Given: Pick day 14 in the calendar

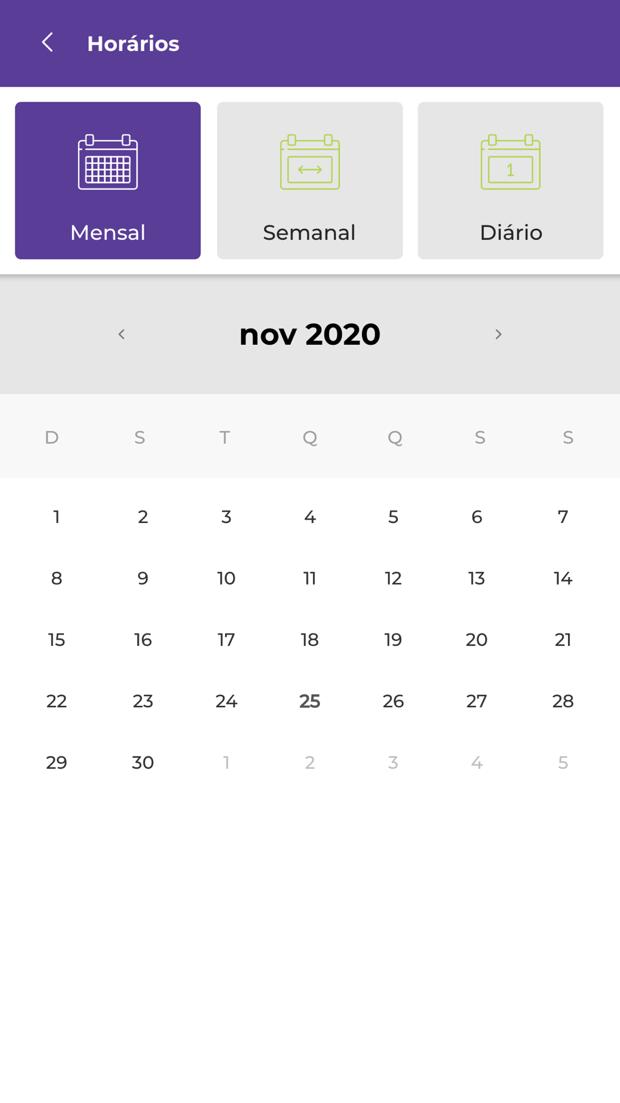Looking at the screenshot, I should tap(563, 578).
